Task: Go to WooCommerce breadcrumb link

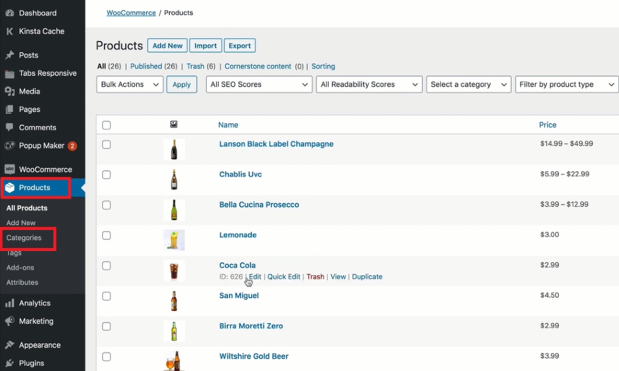Action: pyautogui.click(x=131, y=12)
